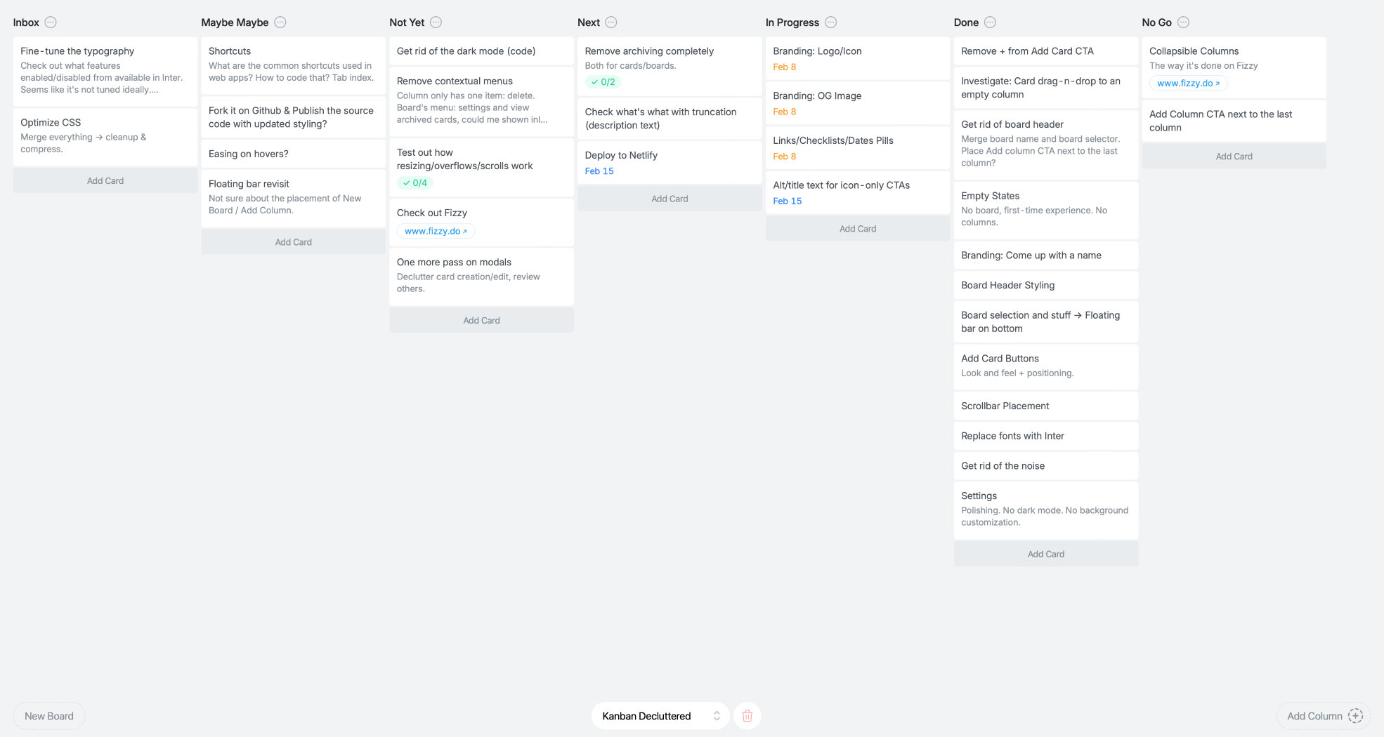Open the Done column options icon
This screenshot has width=1384, height=737.
(x=990, y=22)
